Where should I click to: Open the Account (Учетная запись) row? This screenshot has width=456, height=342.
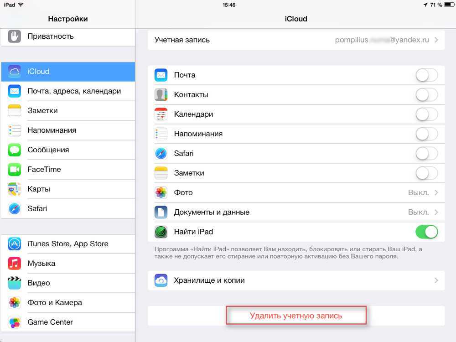coord(296,40)
